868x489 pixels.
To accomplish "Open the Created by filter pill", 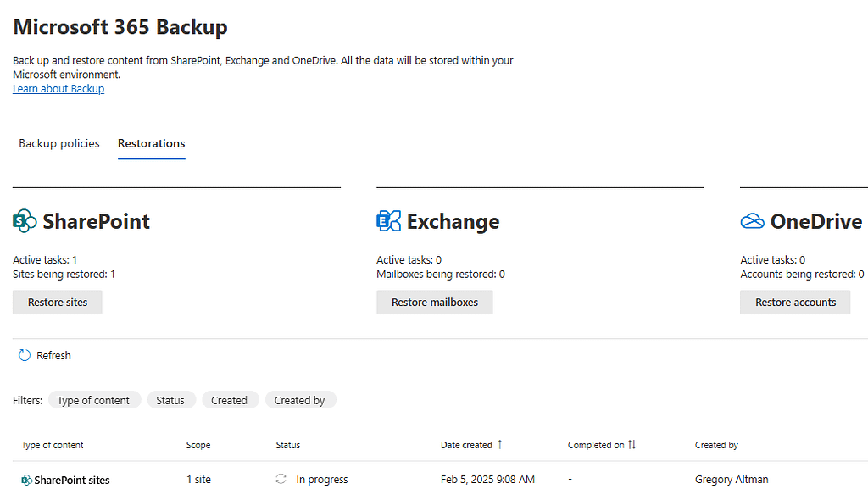I will (301, 400).
